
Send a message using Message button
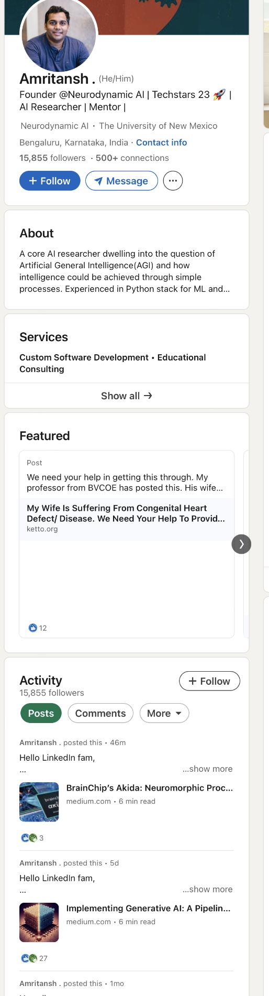pos(121,181)
